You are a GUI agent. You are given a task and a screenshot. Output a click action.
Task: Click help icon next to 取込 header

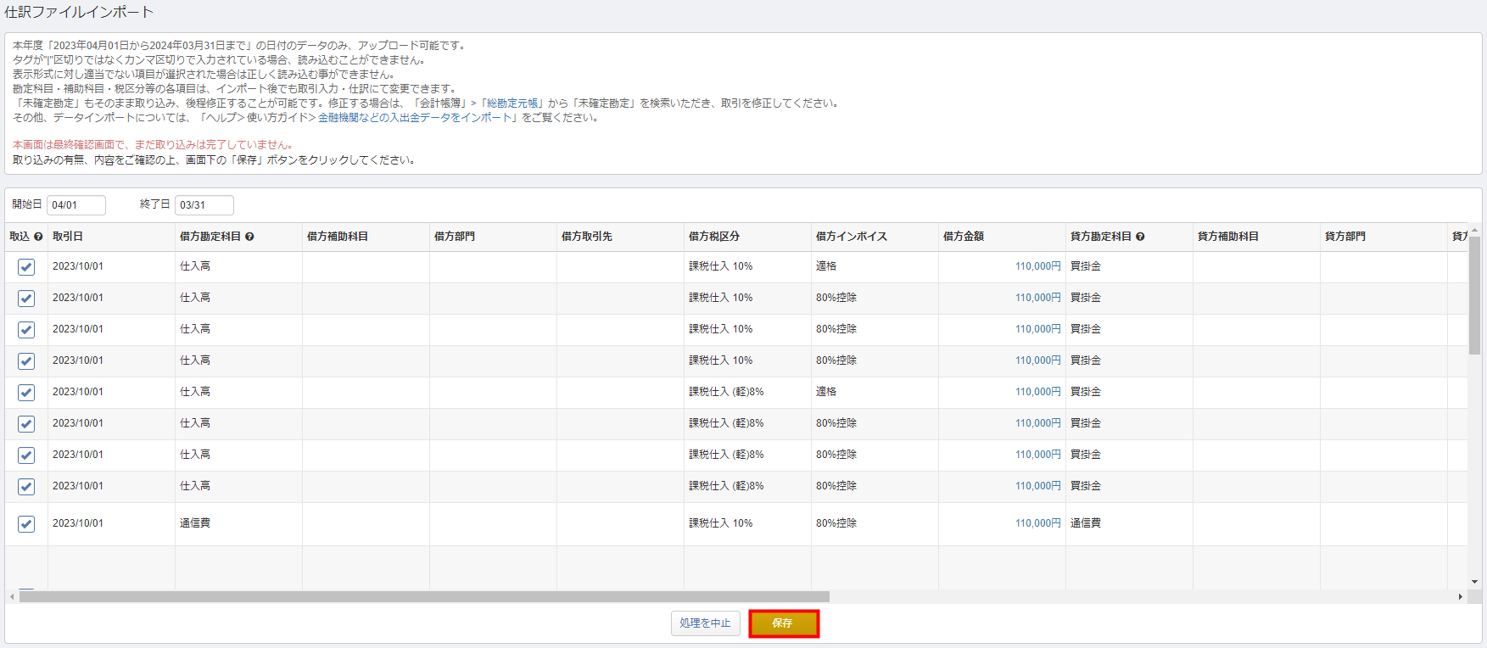click(38, 237)
